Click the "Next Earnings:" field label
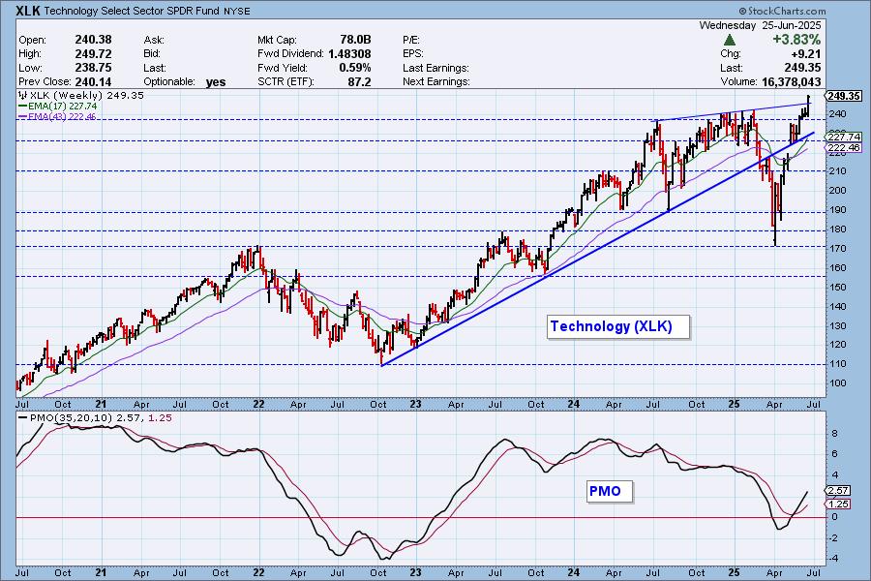Viewport: 871px width, 581px height. pyautogui.click(x=436, y=81)
